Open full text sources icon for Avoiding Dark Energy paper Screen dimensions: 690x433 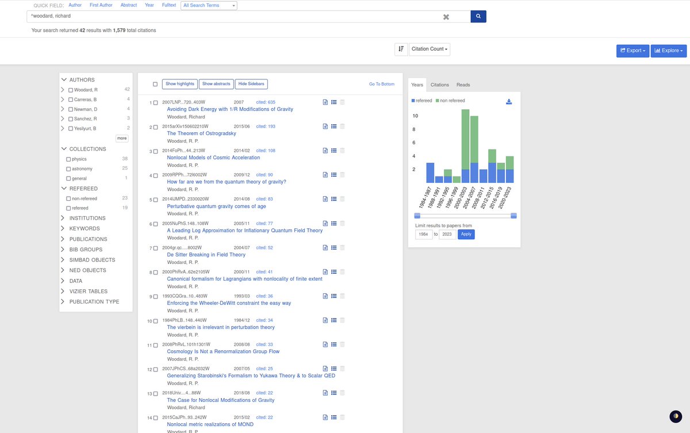[325, 102]
